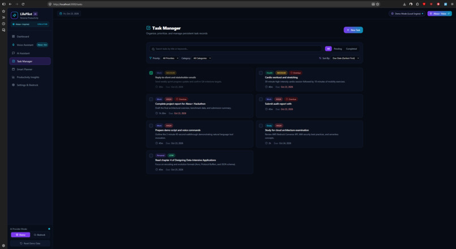Open browser sidebar settings gear at bottom

pos(3,246)
